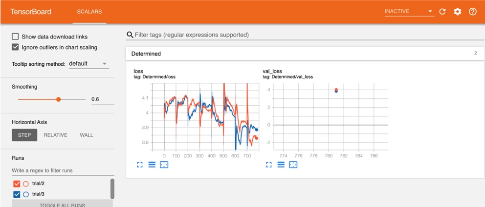The width and height of the screenshot is (485, 207).
Task: Select only the trial/3 run radio circle
Action: click(x=26, y=194)
